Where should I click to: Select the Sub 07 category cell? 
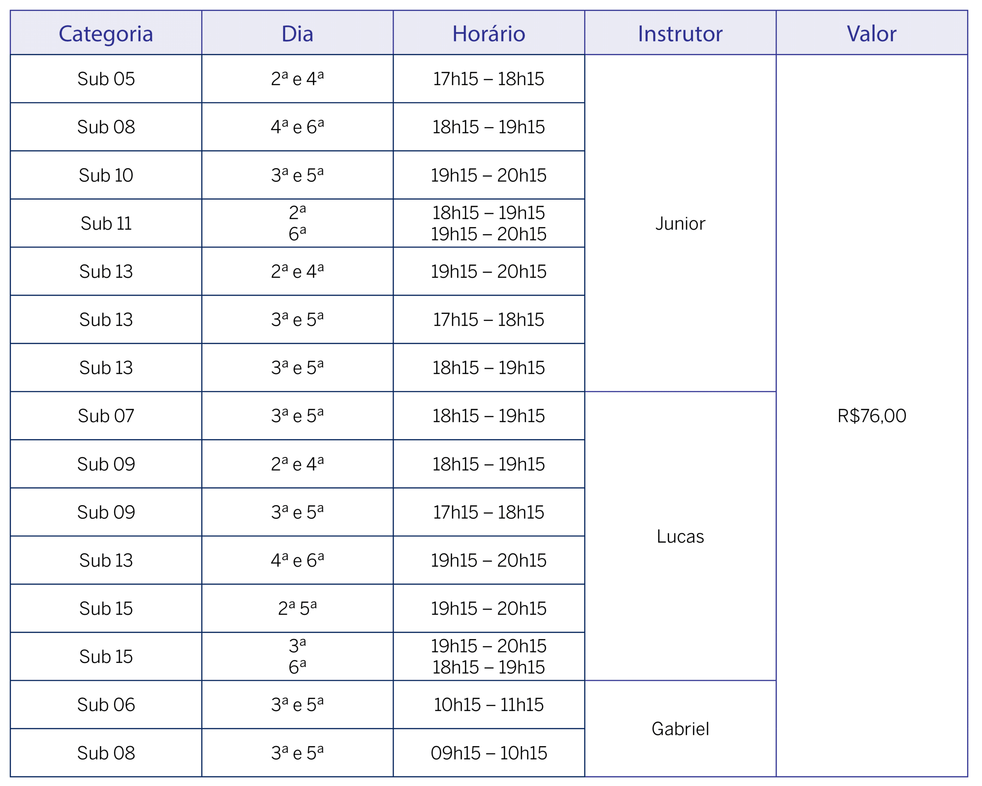point(105,416)
